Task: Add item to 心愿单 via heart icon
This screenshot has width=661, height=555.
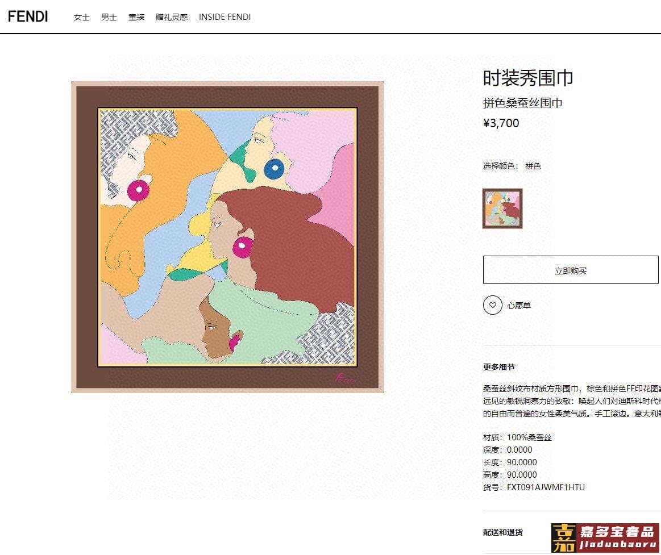Action: point(492,305)
